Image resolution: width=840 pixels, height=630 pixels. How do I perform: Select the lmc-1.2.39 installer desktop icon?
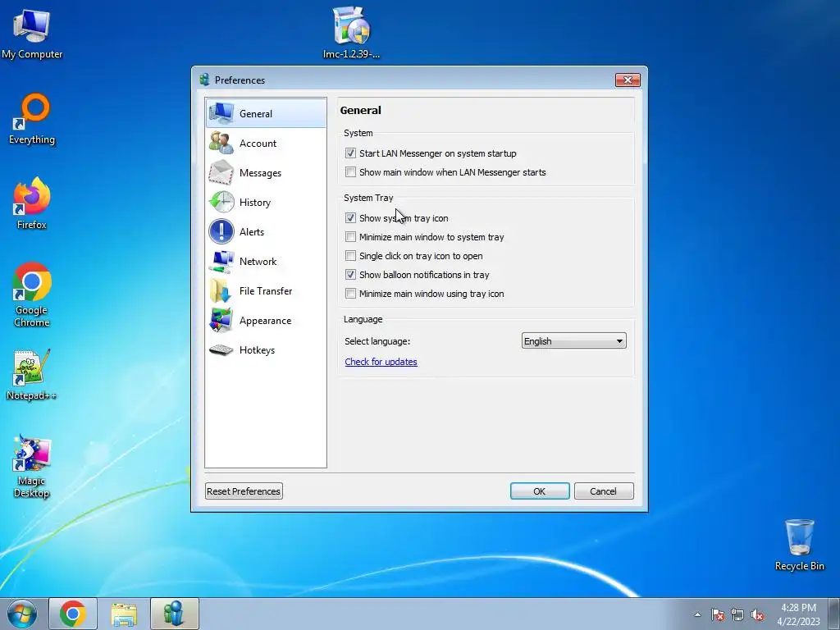pyautogui.click(x=351, y=32)
